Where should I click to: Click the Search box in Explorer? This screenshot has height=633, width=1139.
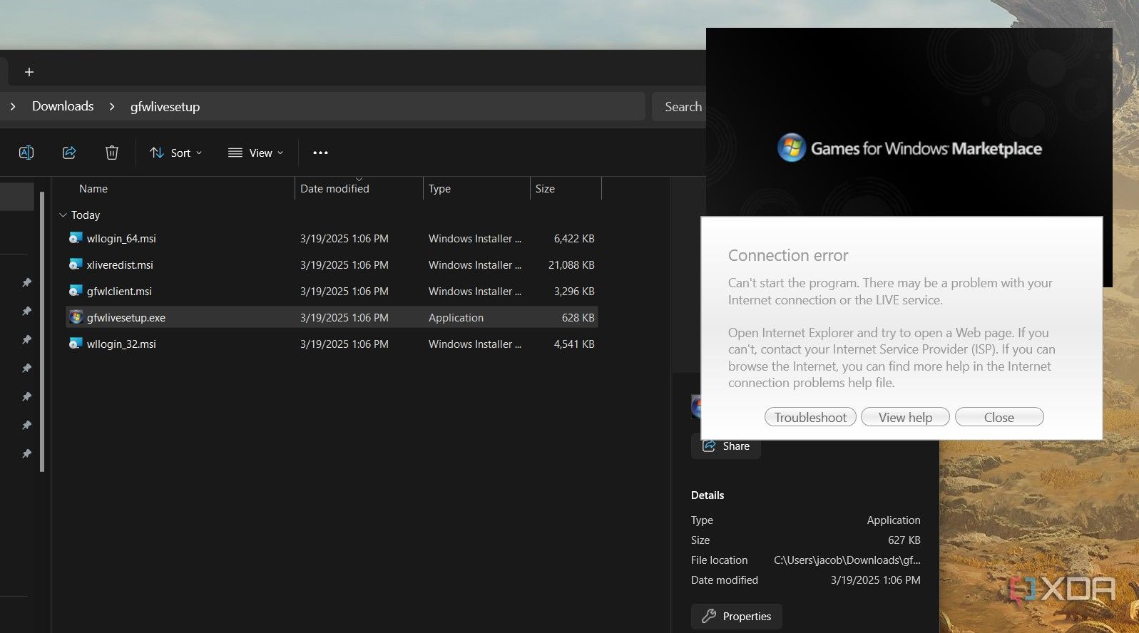click(679, 106)
